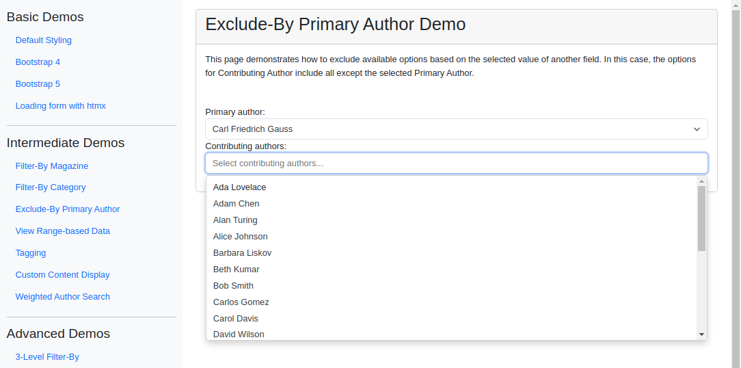Select Alice Johnson option
The image size is (741, 368).
[x=452, y=237]
